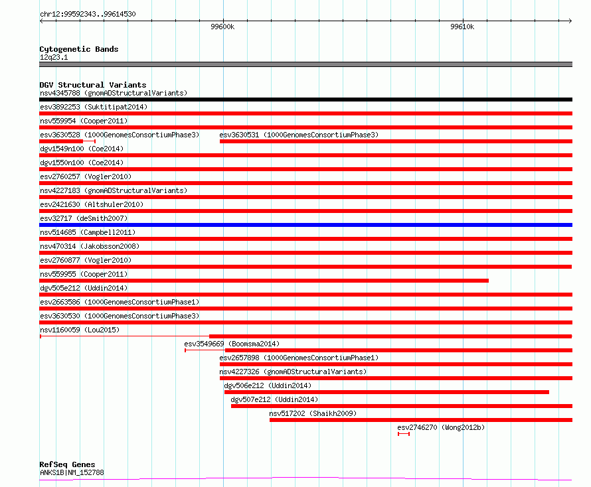Screen dimensions: 591x487
Task: Select variant esv2421630 (Altshuler2010)
Action: [x=92, y=204]
